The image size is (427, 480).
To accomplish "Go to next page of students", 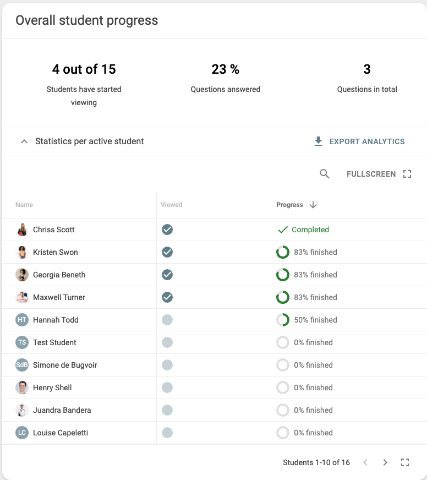I will (x=385, y=462).
